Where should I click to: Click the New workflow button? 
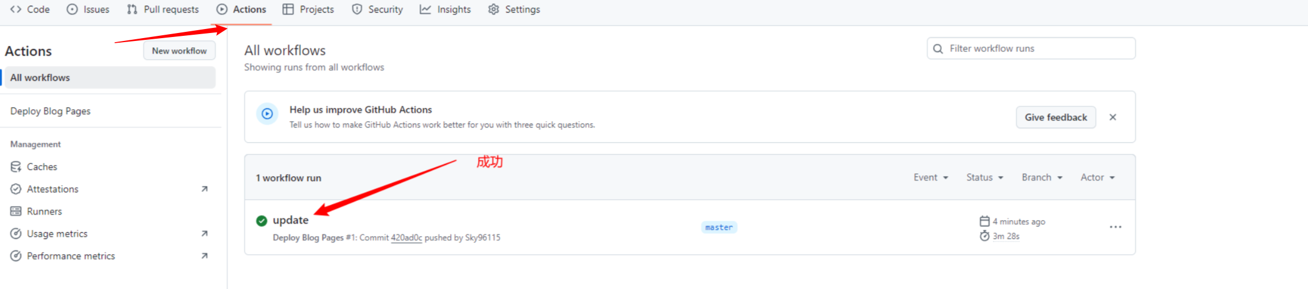coord(179,51)
